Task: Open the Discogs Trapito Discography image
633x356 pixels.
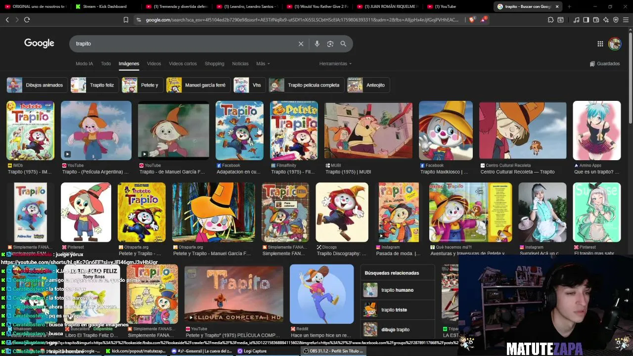Action: click(342, 212)
